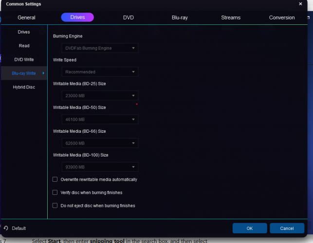313x243 pixels.
Task: Close the Common Settings dialog
Action: 300,4
